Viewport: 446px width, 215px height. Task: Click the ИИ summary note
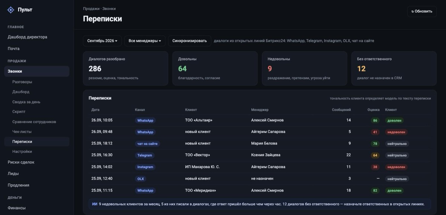[x=260, y=204]
